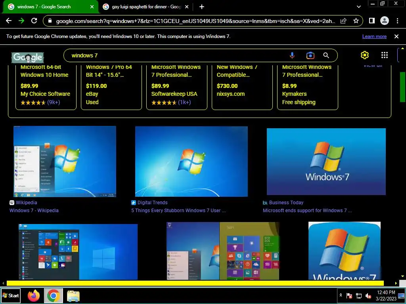406x304 pixels.
Task: Open the Wikipedia Windows 7 desktop thumbnail
Action: pos(65,161)
